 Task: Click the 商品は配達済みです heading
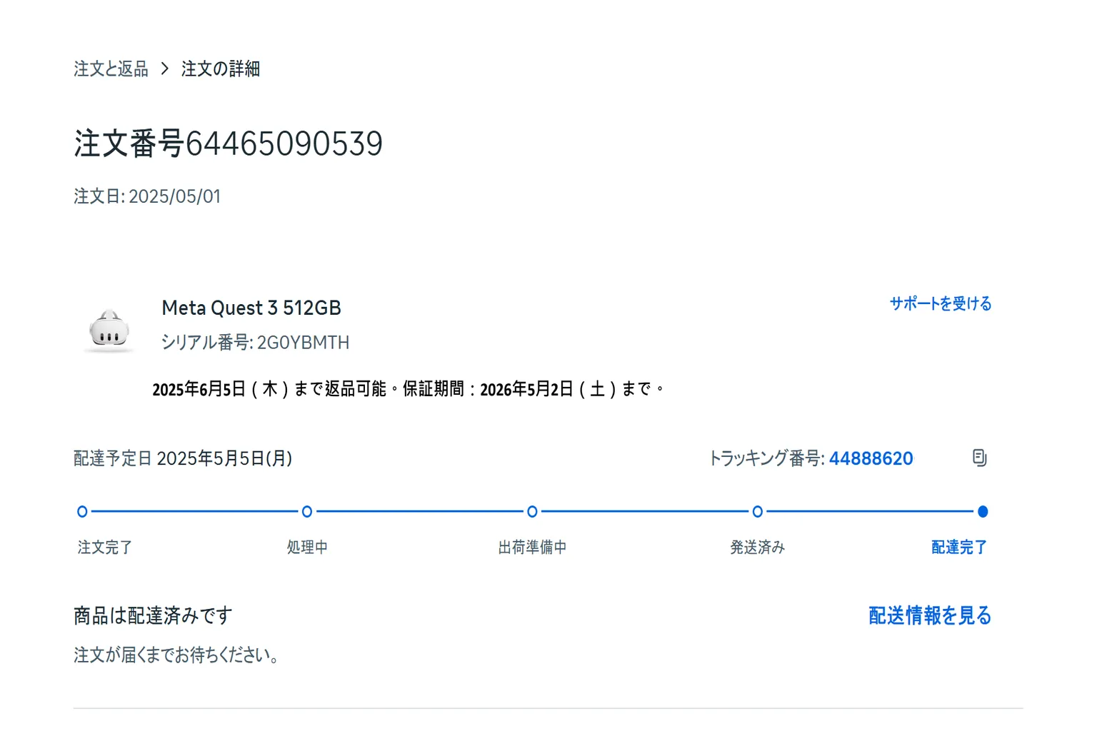click(153, 615)
